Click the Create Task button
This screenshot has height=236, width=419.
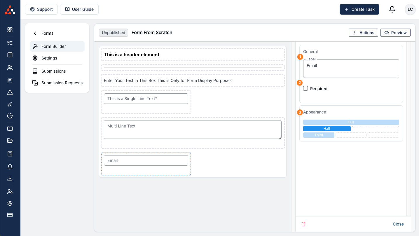(359, 9)
